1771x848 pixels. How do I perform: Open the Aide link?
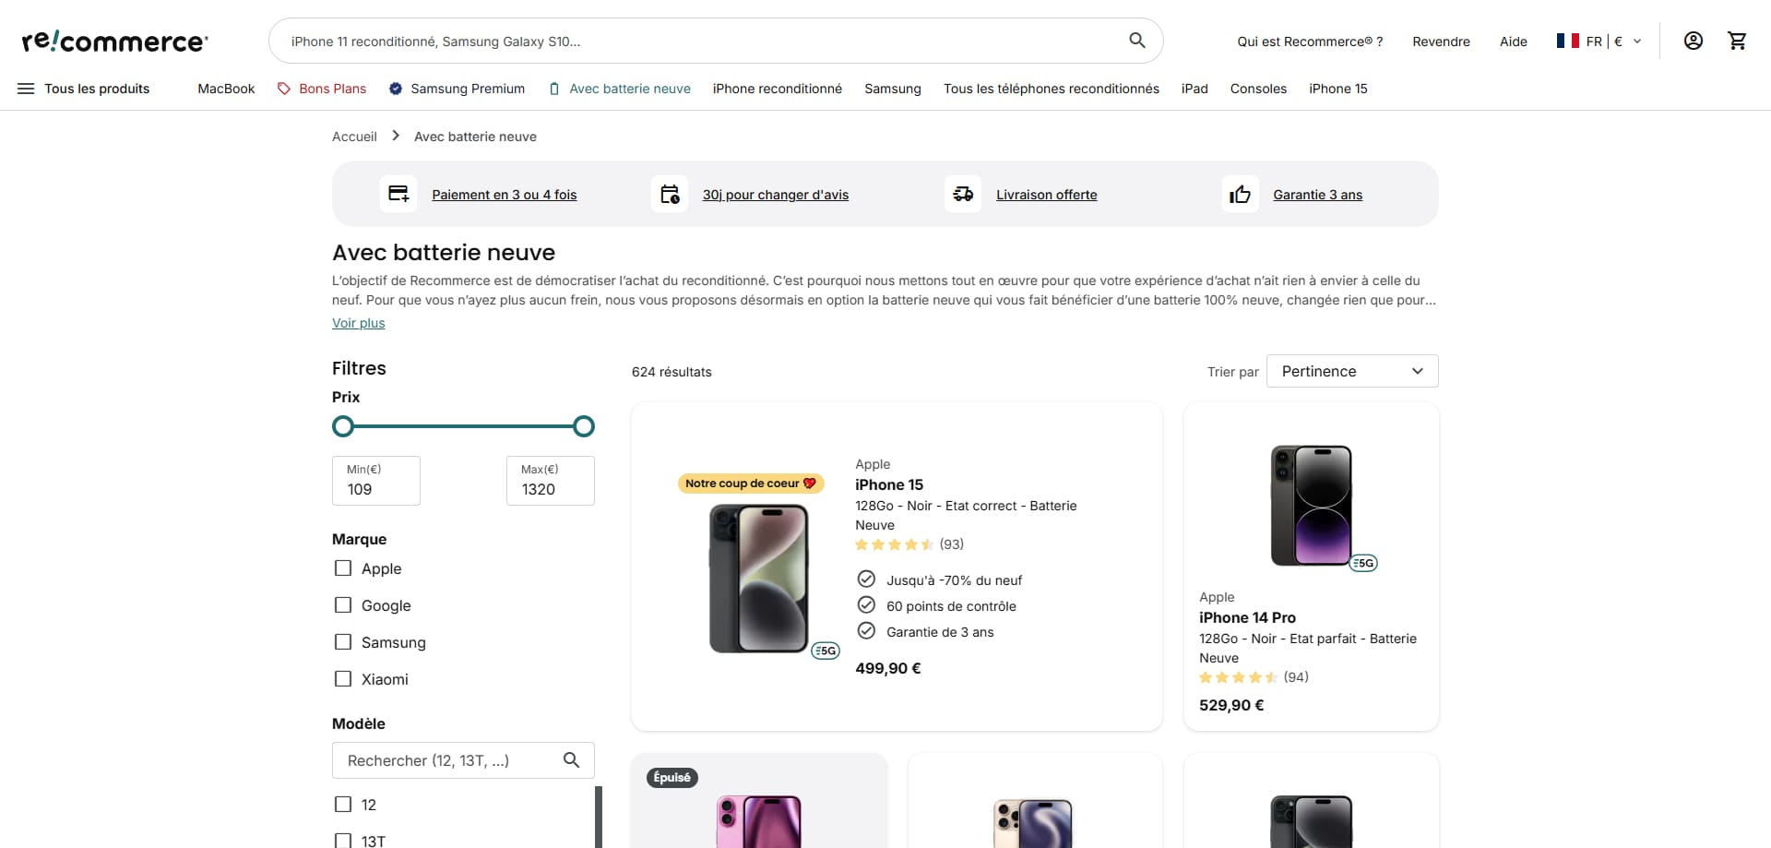pyautogui.click(x=1514, y=42)
